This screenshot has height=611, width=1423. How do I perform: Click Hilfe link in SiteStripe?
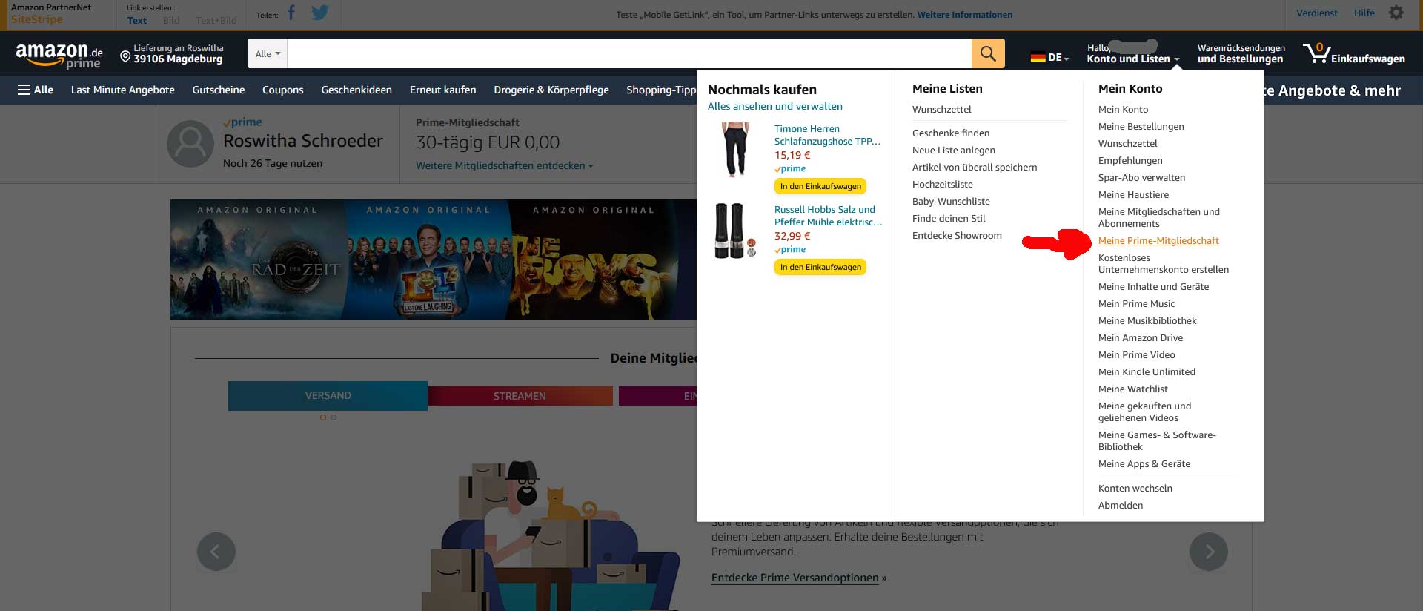tap(1364, 13)
